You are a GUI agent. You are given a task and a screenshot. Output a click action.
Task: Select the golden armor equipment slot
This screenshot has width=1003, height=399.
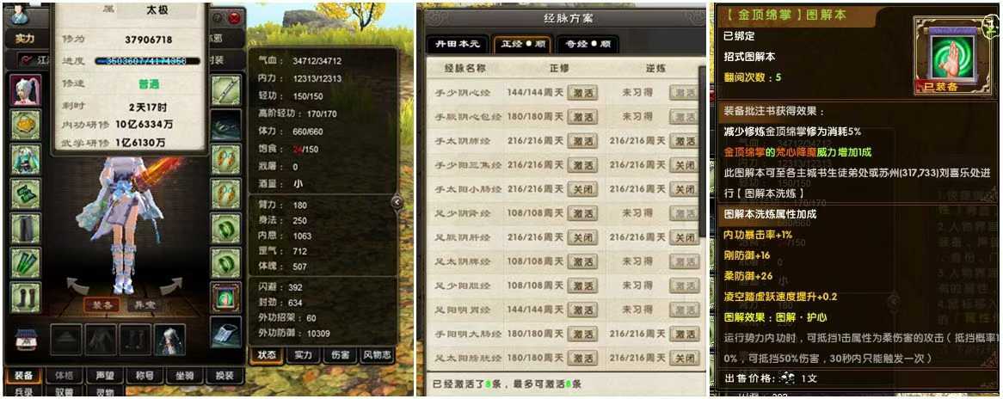tap(26, 124)
